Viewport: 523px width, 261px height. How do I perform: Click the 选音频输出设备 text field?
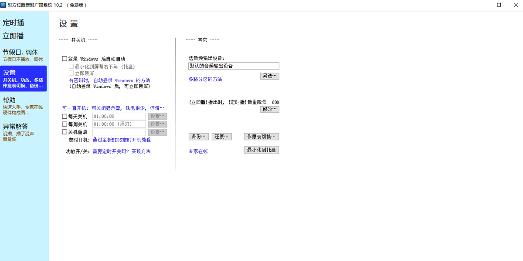(x=234, y=66)
